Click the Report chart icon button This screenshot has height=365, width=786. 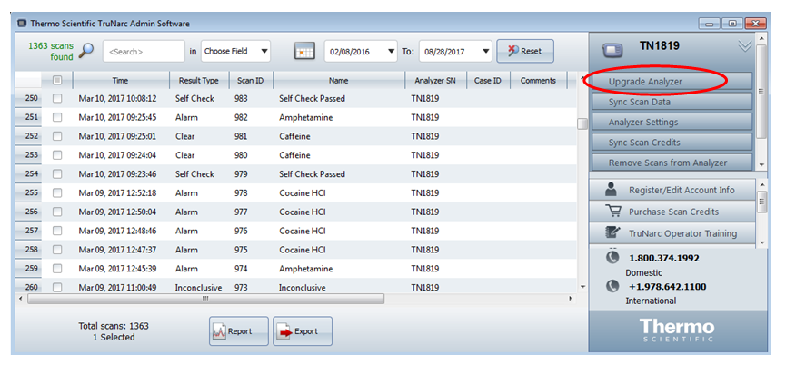coord(238,331)
